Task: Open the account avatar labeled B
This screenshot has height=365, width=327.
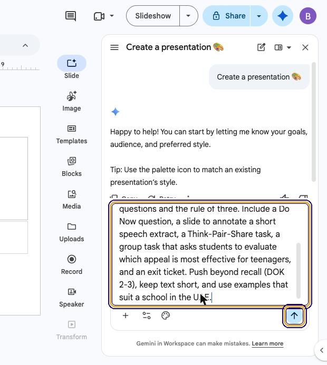Action: 308,16
